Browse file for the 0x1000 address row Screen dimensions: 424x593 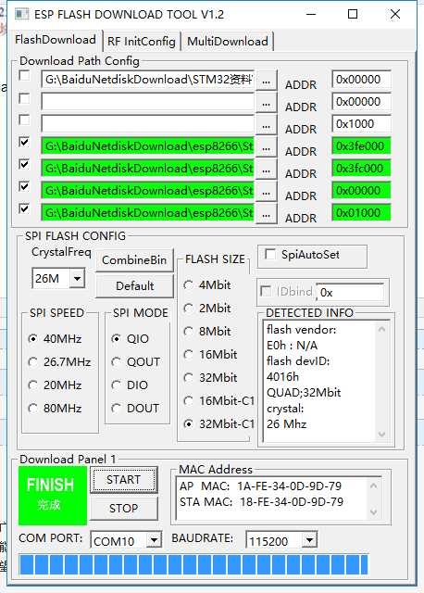(266, 125)
